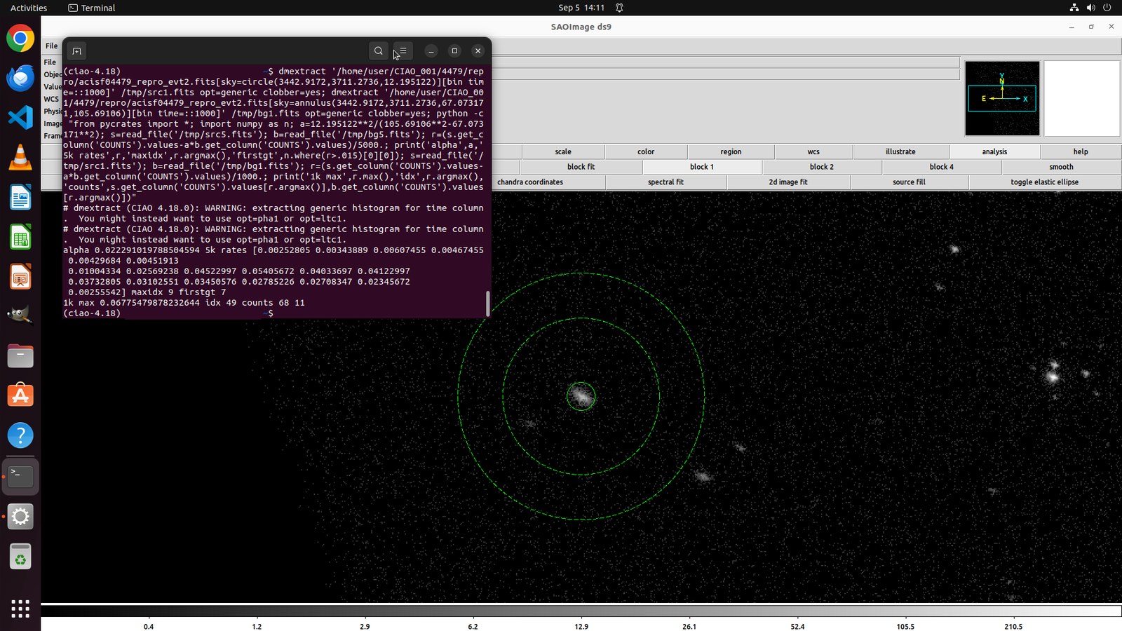This screenshot has width=1122, height=631.
Task: Open the analysis button bar menu
Action: tap(994, 151)
